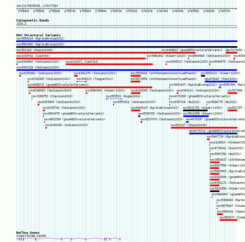Click the nsv1015032 (Coe2014) label

[x=33, y=56]
